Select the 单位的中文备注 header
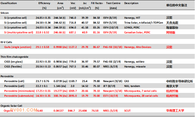 click(177, 5)
